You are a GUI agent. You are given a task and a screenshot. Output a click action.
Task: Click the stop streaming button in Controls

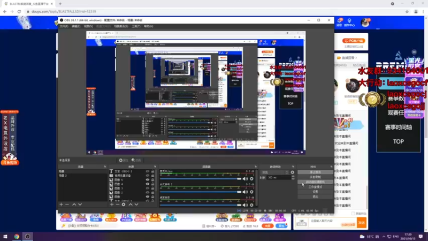(315, 172)
